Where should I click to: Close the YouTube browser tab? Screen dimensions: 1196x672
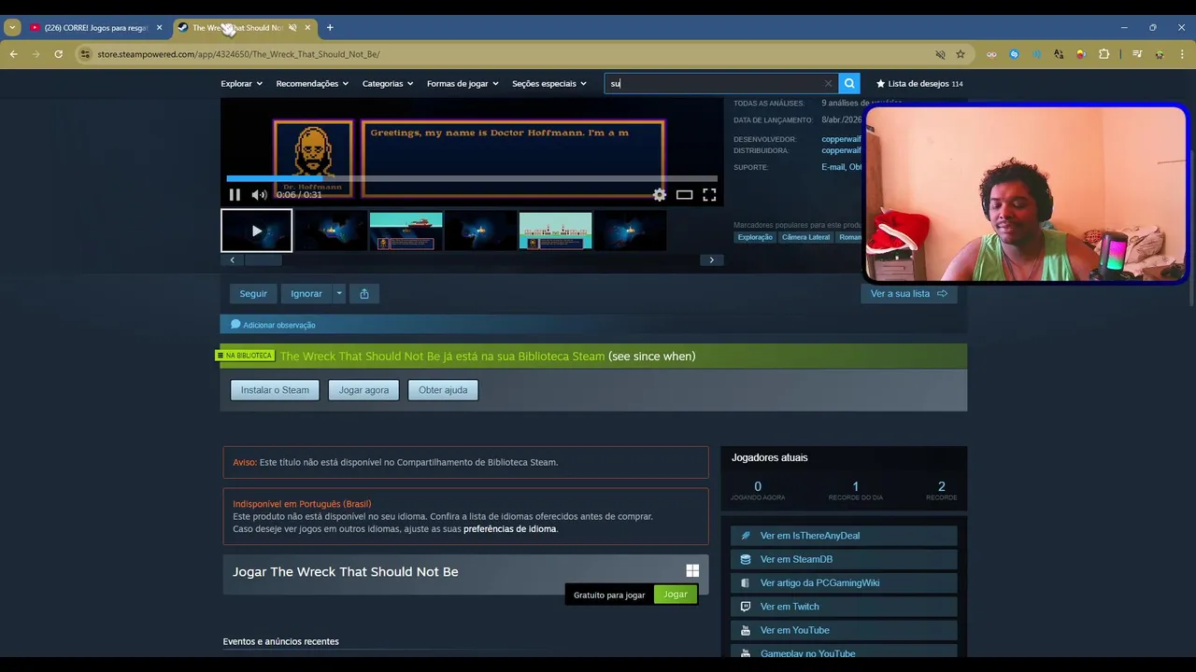click(x=159, y=28)
